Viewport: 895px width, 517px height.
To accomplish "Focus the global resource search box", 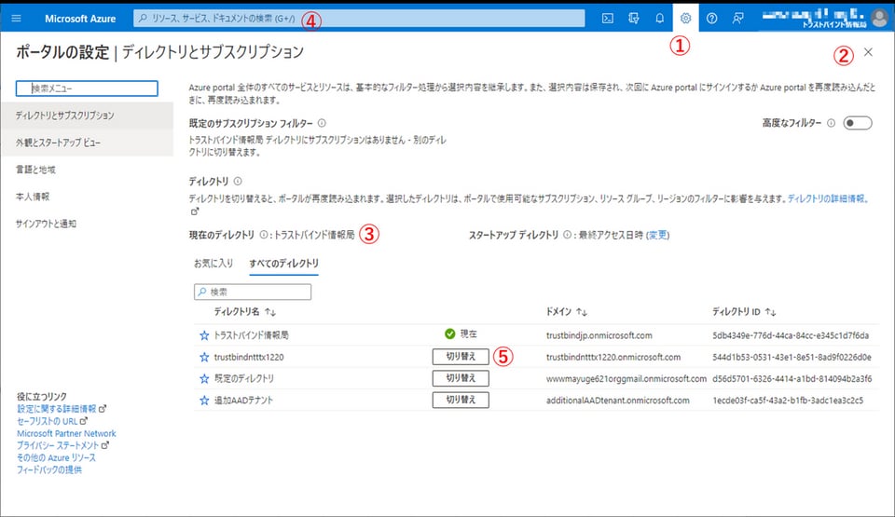I will pyautogui.click(x=359, y=19).
